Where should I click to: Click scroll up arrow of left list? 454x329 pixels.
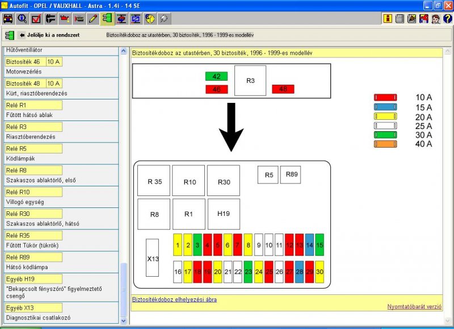(x=123, y=51)
